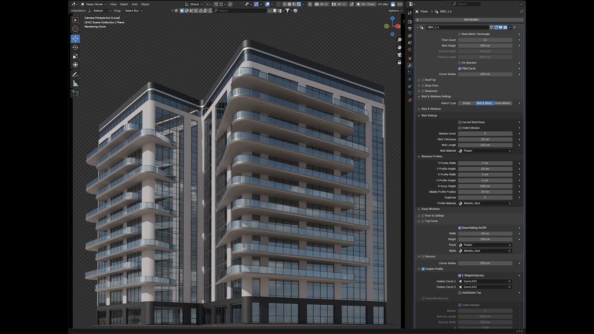The width and height of the screenshot is (594, 334).
Task: Activate the Select Box tool icon
Action: click(x=75, y=20)
